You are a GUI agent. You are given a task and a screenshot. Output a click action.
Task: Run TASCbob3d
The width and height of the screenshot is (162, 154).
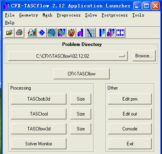(39, 99)
